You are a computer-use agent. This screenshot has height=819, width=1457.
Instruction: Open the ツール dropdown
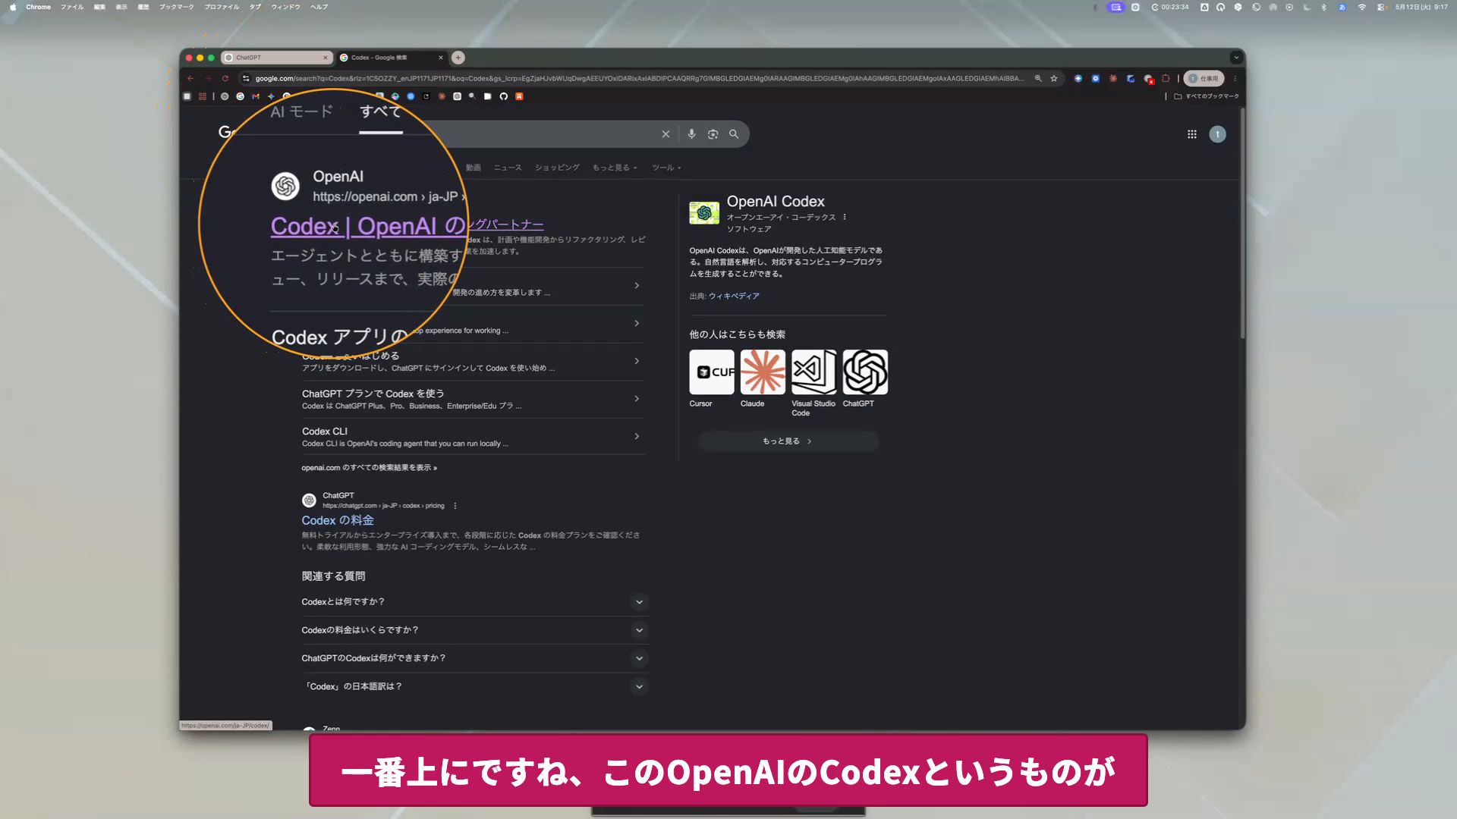pos(666,168)
